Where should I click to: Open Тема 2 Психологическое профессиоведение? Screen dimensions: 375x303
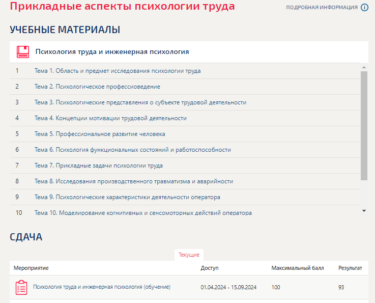(97, 87)
